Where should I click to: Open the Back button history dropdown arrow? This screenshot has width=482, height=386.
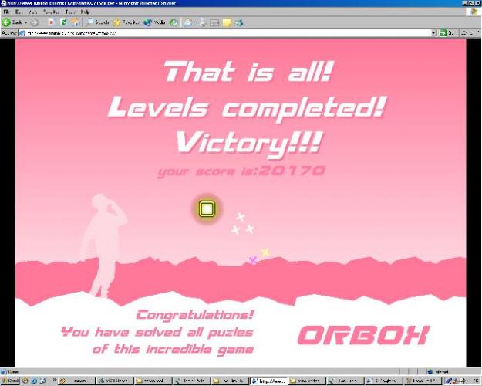25,22
